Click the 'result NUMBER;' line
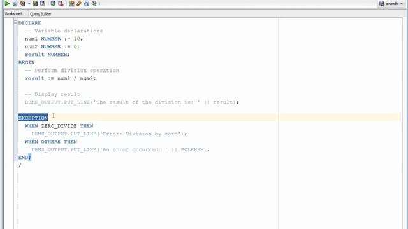The height and width of the screenshot is (229, 408). point(47,55)
